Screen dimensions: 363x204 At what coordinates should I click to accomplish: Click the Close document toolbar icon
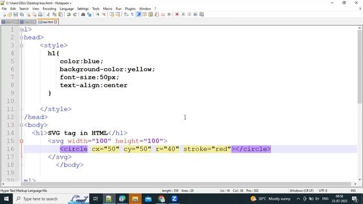pyautogui.click(x=28, y=14)
